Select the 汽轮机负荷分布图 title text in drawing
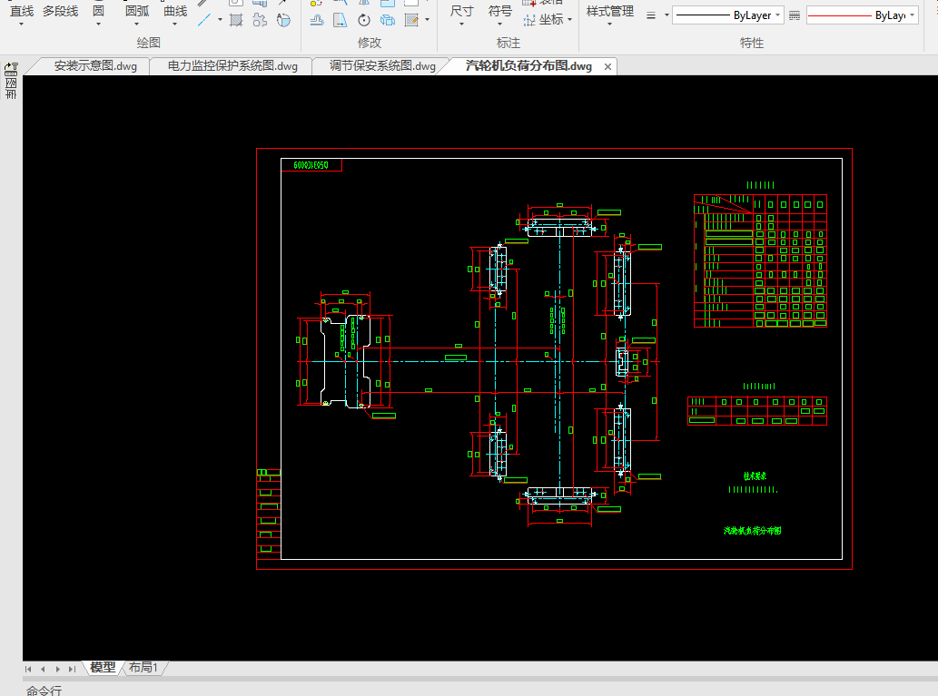This screenshot has height=696, width=938. click(x=752, y=530)
